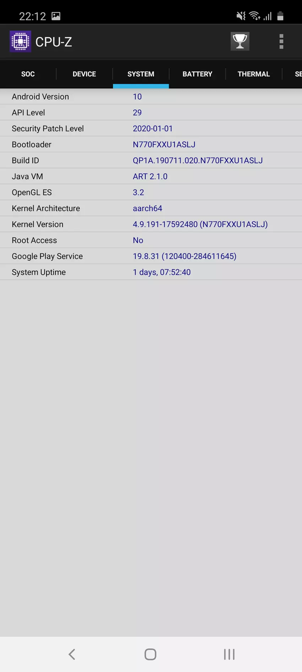The image size is (302, 672).
Task: Tap the Build ID value
Action: point(198,160)
